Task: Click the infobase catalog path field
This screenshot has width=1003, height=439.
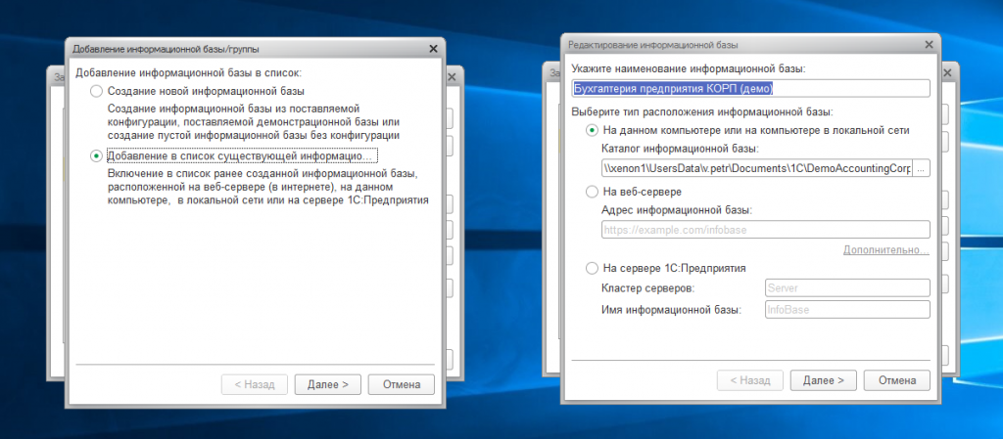Action: [757, 168]
